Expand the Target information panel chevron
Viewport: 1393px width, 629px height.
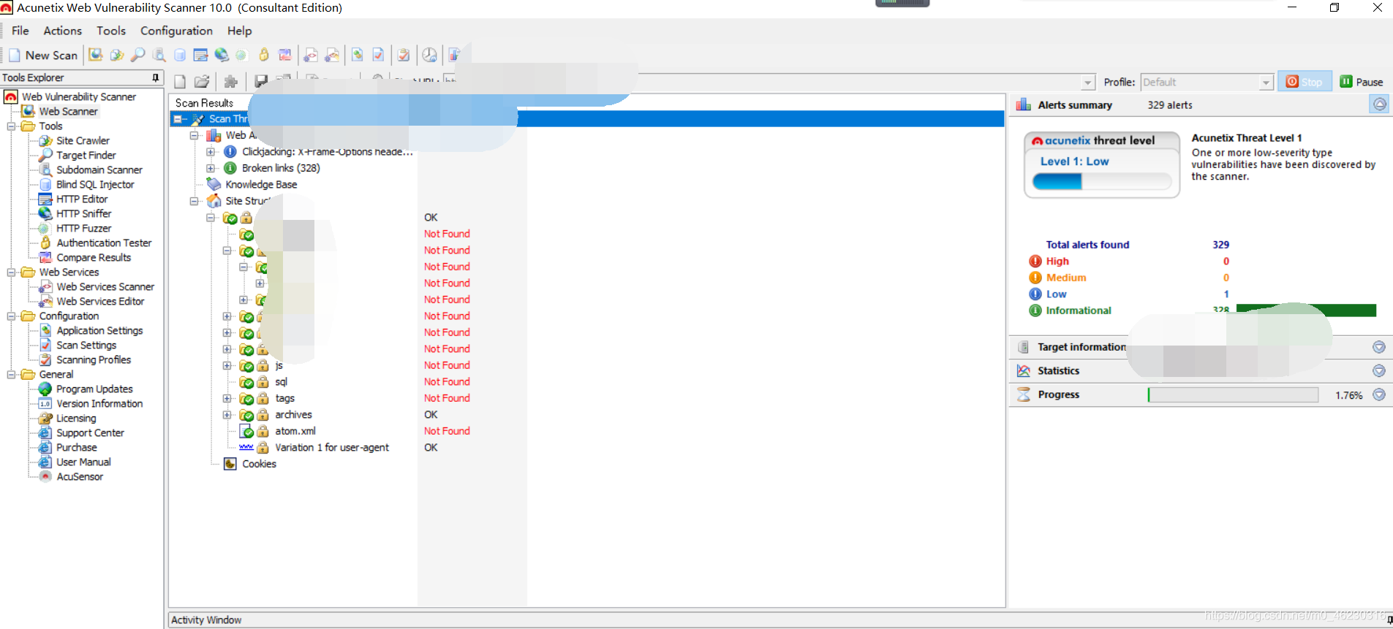click(x=1379, y=347)
